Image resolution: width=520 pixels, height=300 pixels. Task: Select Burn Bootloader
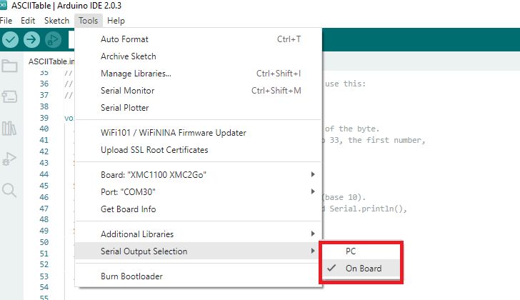click(x=199, y=276)
